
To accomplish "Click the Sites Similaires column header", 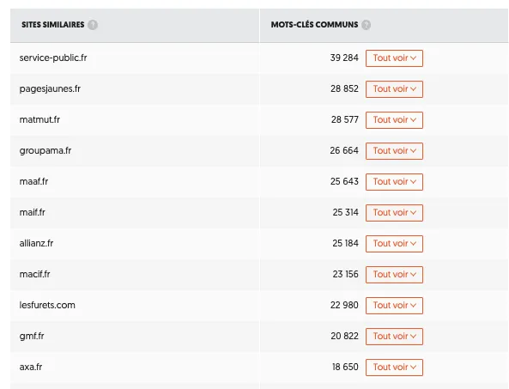I will point(53,25).
